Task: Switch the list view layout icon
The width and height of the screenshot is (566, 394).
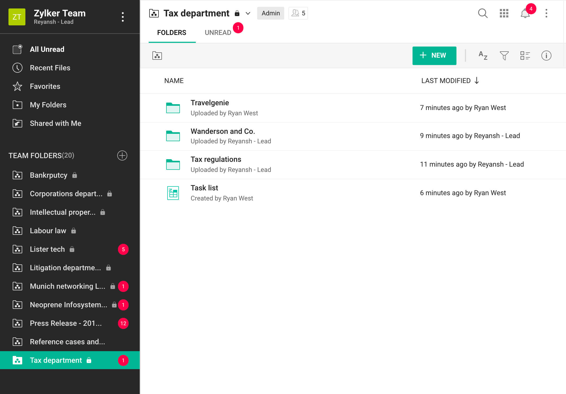Action: tap(525, 56)
